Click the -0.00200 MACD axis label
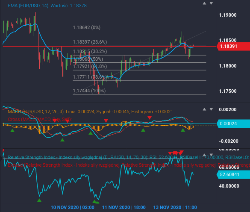Screen dimensions: 250x212 click(x=229, y=141)
